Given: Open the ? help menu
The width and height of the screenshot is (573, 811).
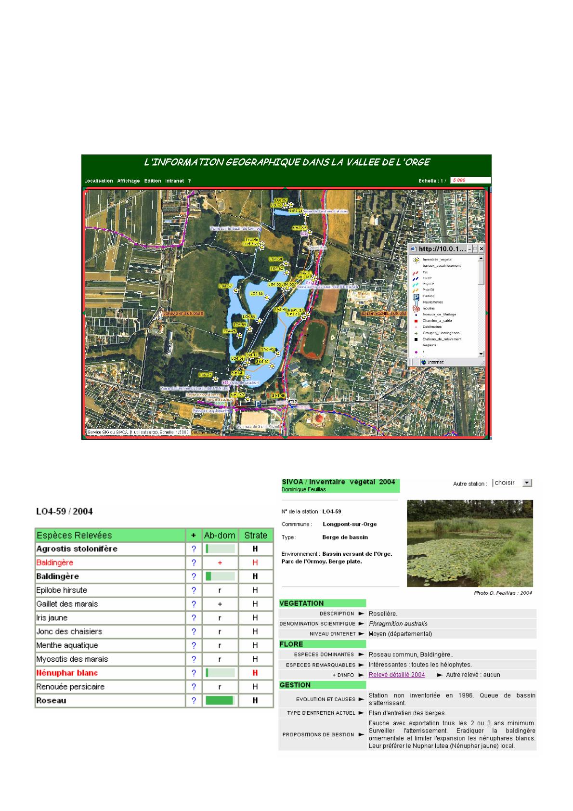Looking at the screenshot, I should tap(189, 181).
